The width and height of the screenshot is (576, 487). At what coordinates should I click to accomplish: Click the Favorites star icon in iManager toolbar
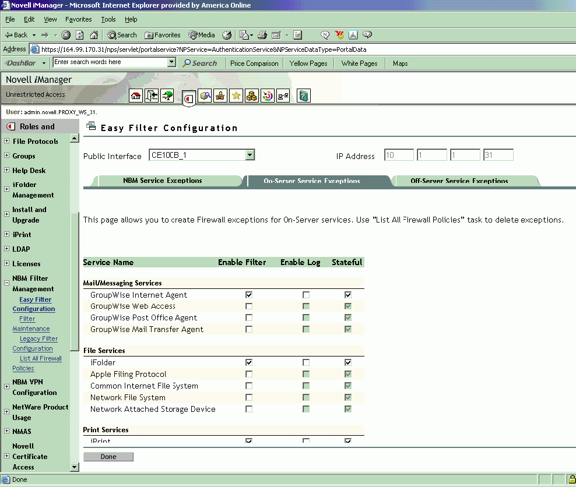(x=236, y=96)
